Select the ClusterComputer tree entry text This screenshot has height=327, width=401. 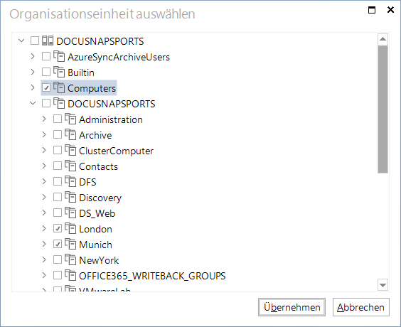(116, 151)
